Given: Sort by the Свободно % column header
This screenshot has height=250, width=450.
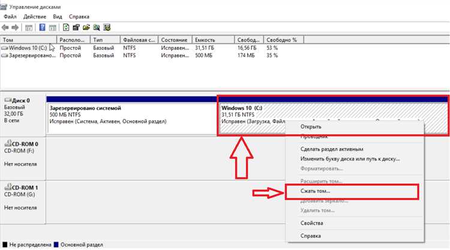Looking at the screenshot, I should pos(284,40).
